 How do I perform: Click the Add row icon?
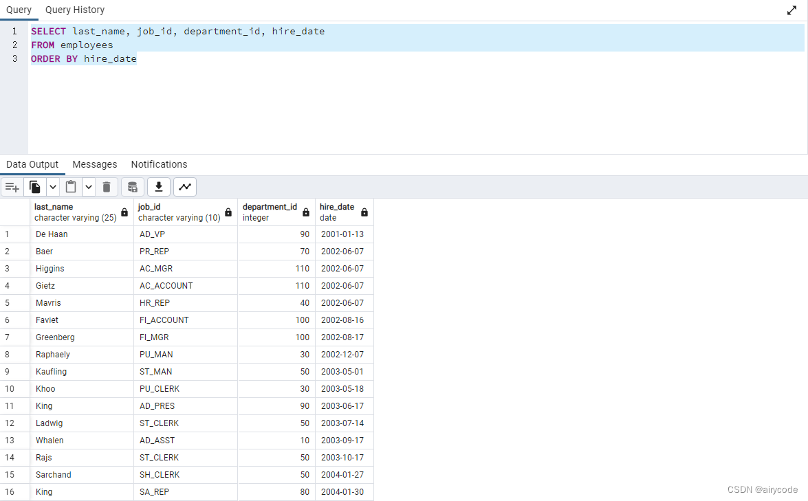12,187
